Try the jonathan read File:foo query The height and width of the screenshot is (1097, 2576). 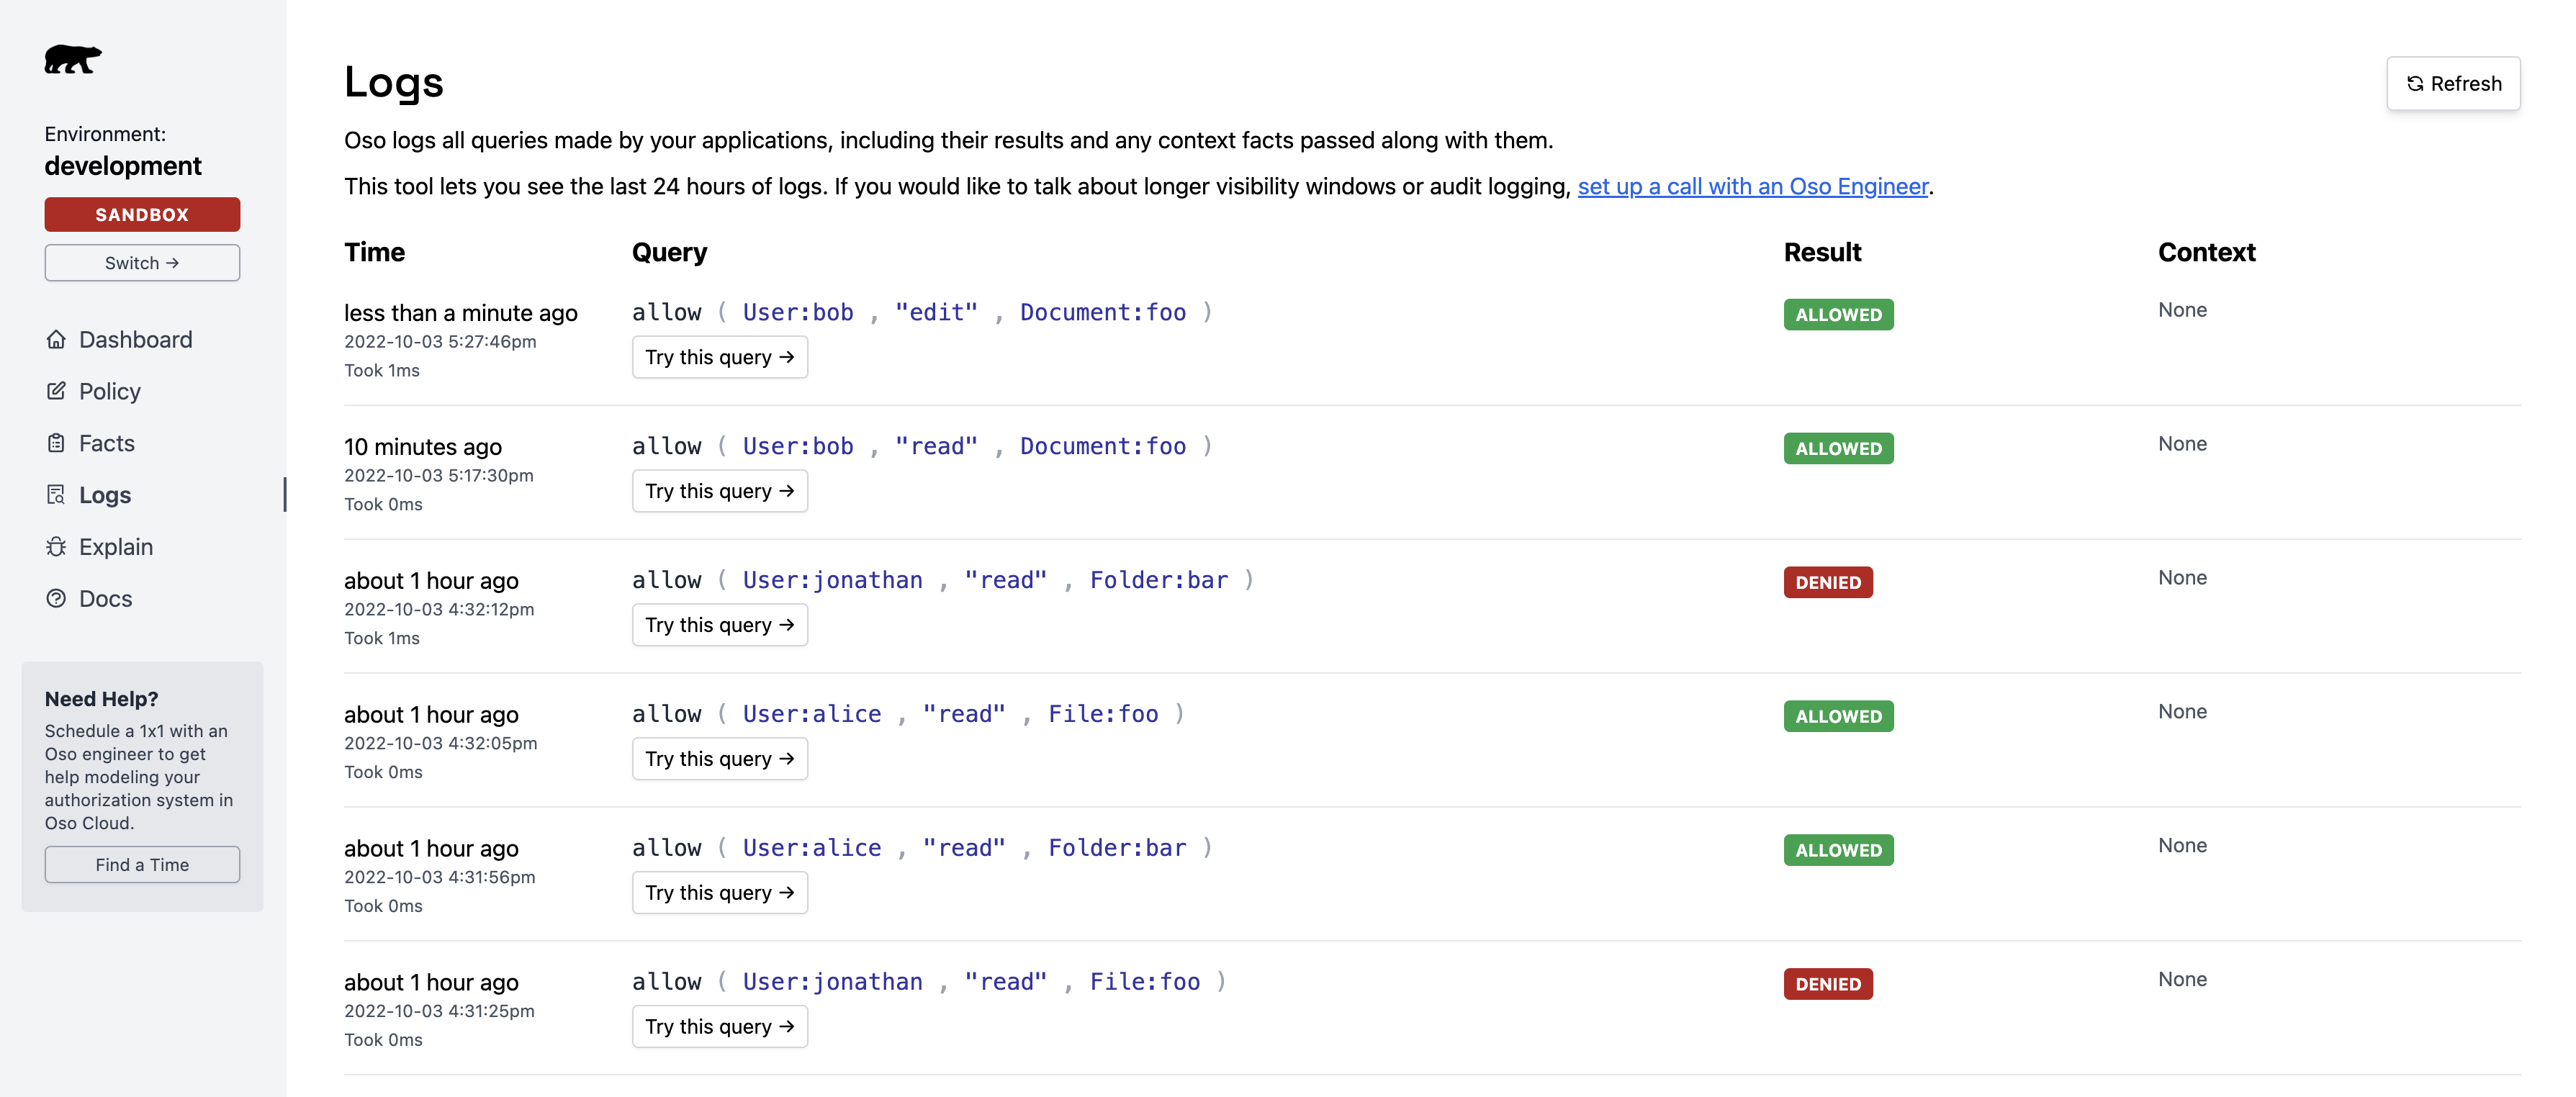click(x=719, y=1027)
